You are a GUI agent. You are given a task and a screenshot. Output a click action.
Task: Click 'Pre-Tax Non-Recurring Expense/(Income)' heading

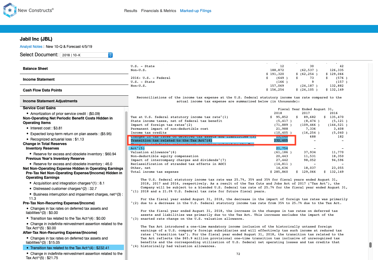(59, 203)
